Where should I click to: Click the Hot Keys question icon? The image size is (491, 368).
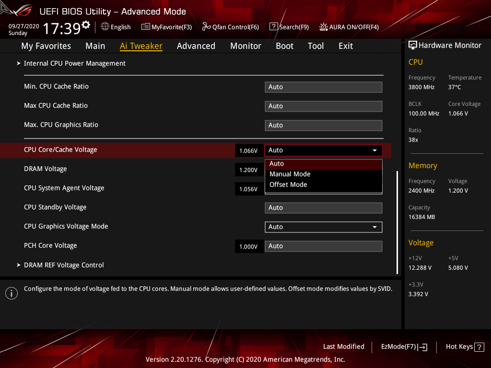pyautogui.click(x=479, y=347)
